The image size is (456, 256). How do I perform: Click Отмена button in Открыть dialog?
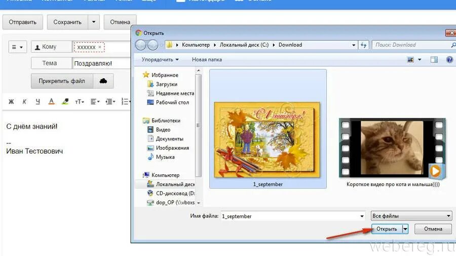click(433, 229)
